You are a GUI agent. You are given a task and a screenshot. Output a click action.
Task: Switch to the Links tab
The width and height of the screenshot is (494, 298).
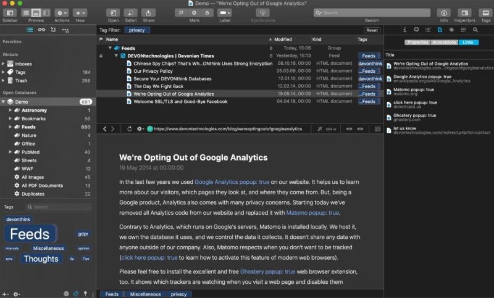coord(468,42)
